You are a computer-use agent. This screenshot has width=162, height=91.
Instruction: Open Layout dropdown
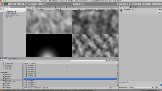tap(157, 4)
